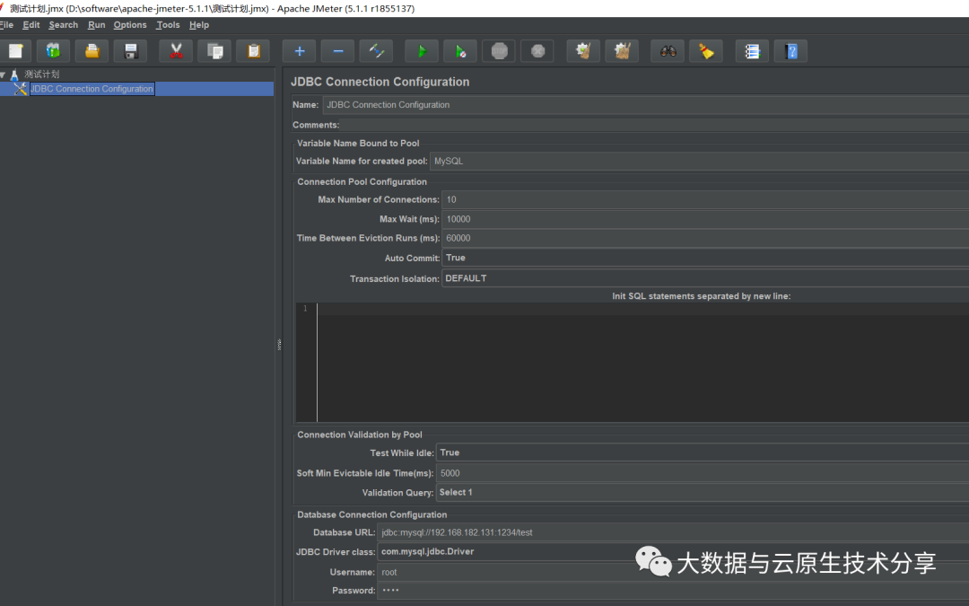Click the Paste clipboard icon
Image resolution: width=969 pixels, height=606 pixels.
pyautogui.click(x=253, y=51)
